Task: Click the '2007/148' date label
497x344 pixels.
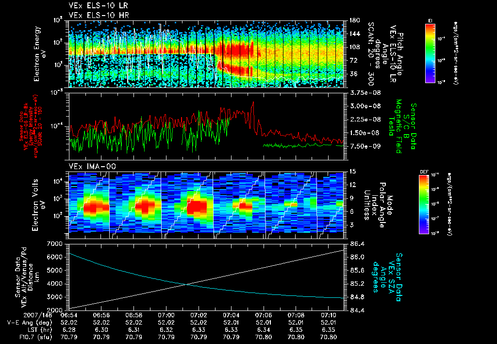Action: (38, 315)
